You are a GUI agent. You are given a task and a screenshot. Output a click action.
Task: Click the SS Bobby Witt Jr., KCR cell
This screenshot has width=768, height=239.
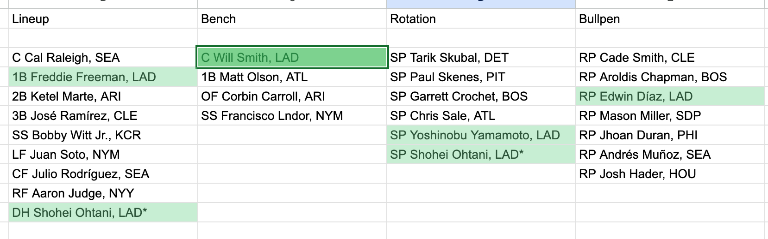(103, 135)
